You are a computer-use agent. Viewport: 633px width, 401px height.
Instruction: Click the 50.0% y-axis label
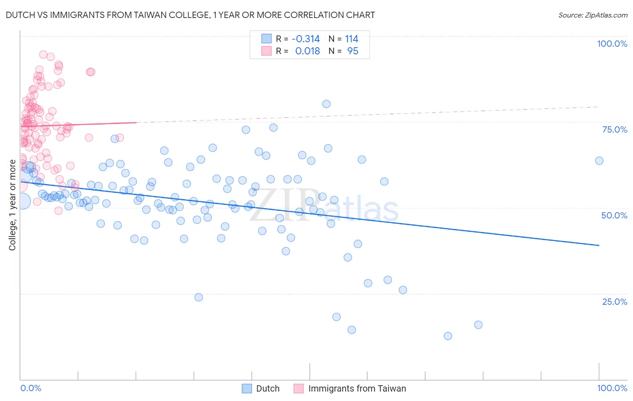614,215
